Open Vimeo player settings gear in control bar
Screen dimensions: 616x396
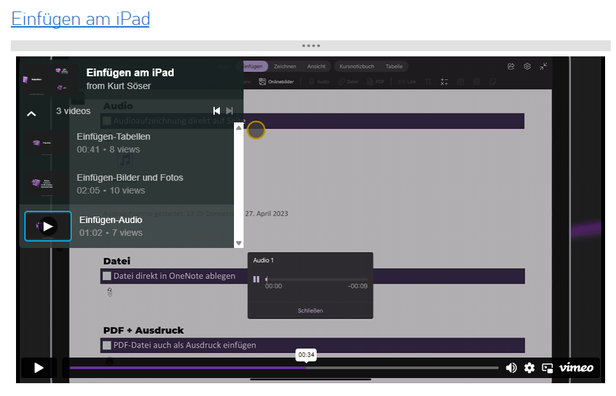tap(529, 368)
